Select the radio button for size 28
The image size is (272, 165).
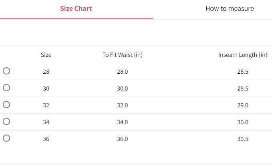coord(6,71)
